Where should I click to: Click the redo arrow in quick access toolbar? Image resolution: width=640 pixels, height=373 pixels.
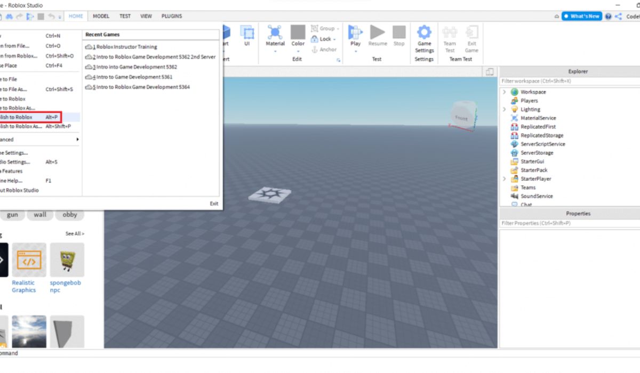[19, 17]
